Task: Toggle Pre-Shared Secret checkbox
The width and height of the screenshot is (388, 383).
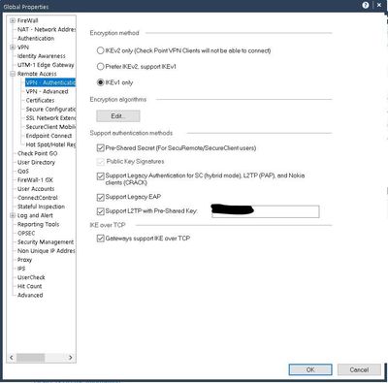Action: pos(101,148)
